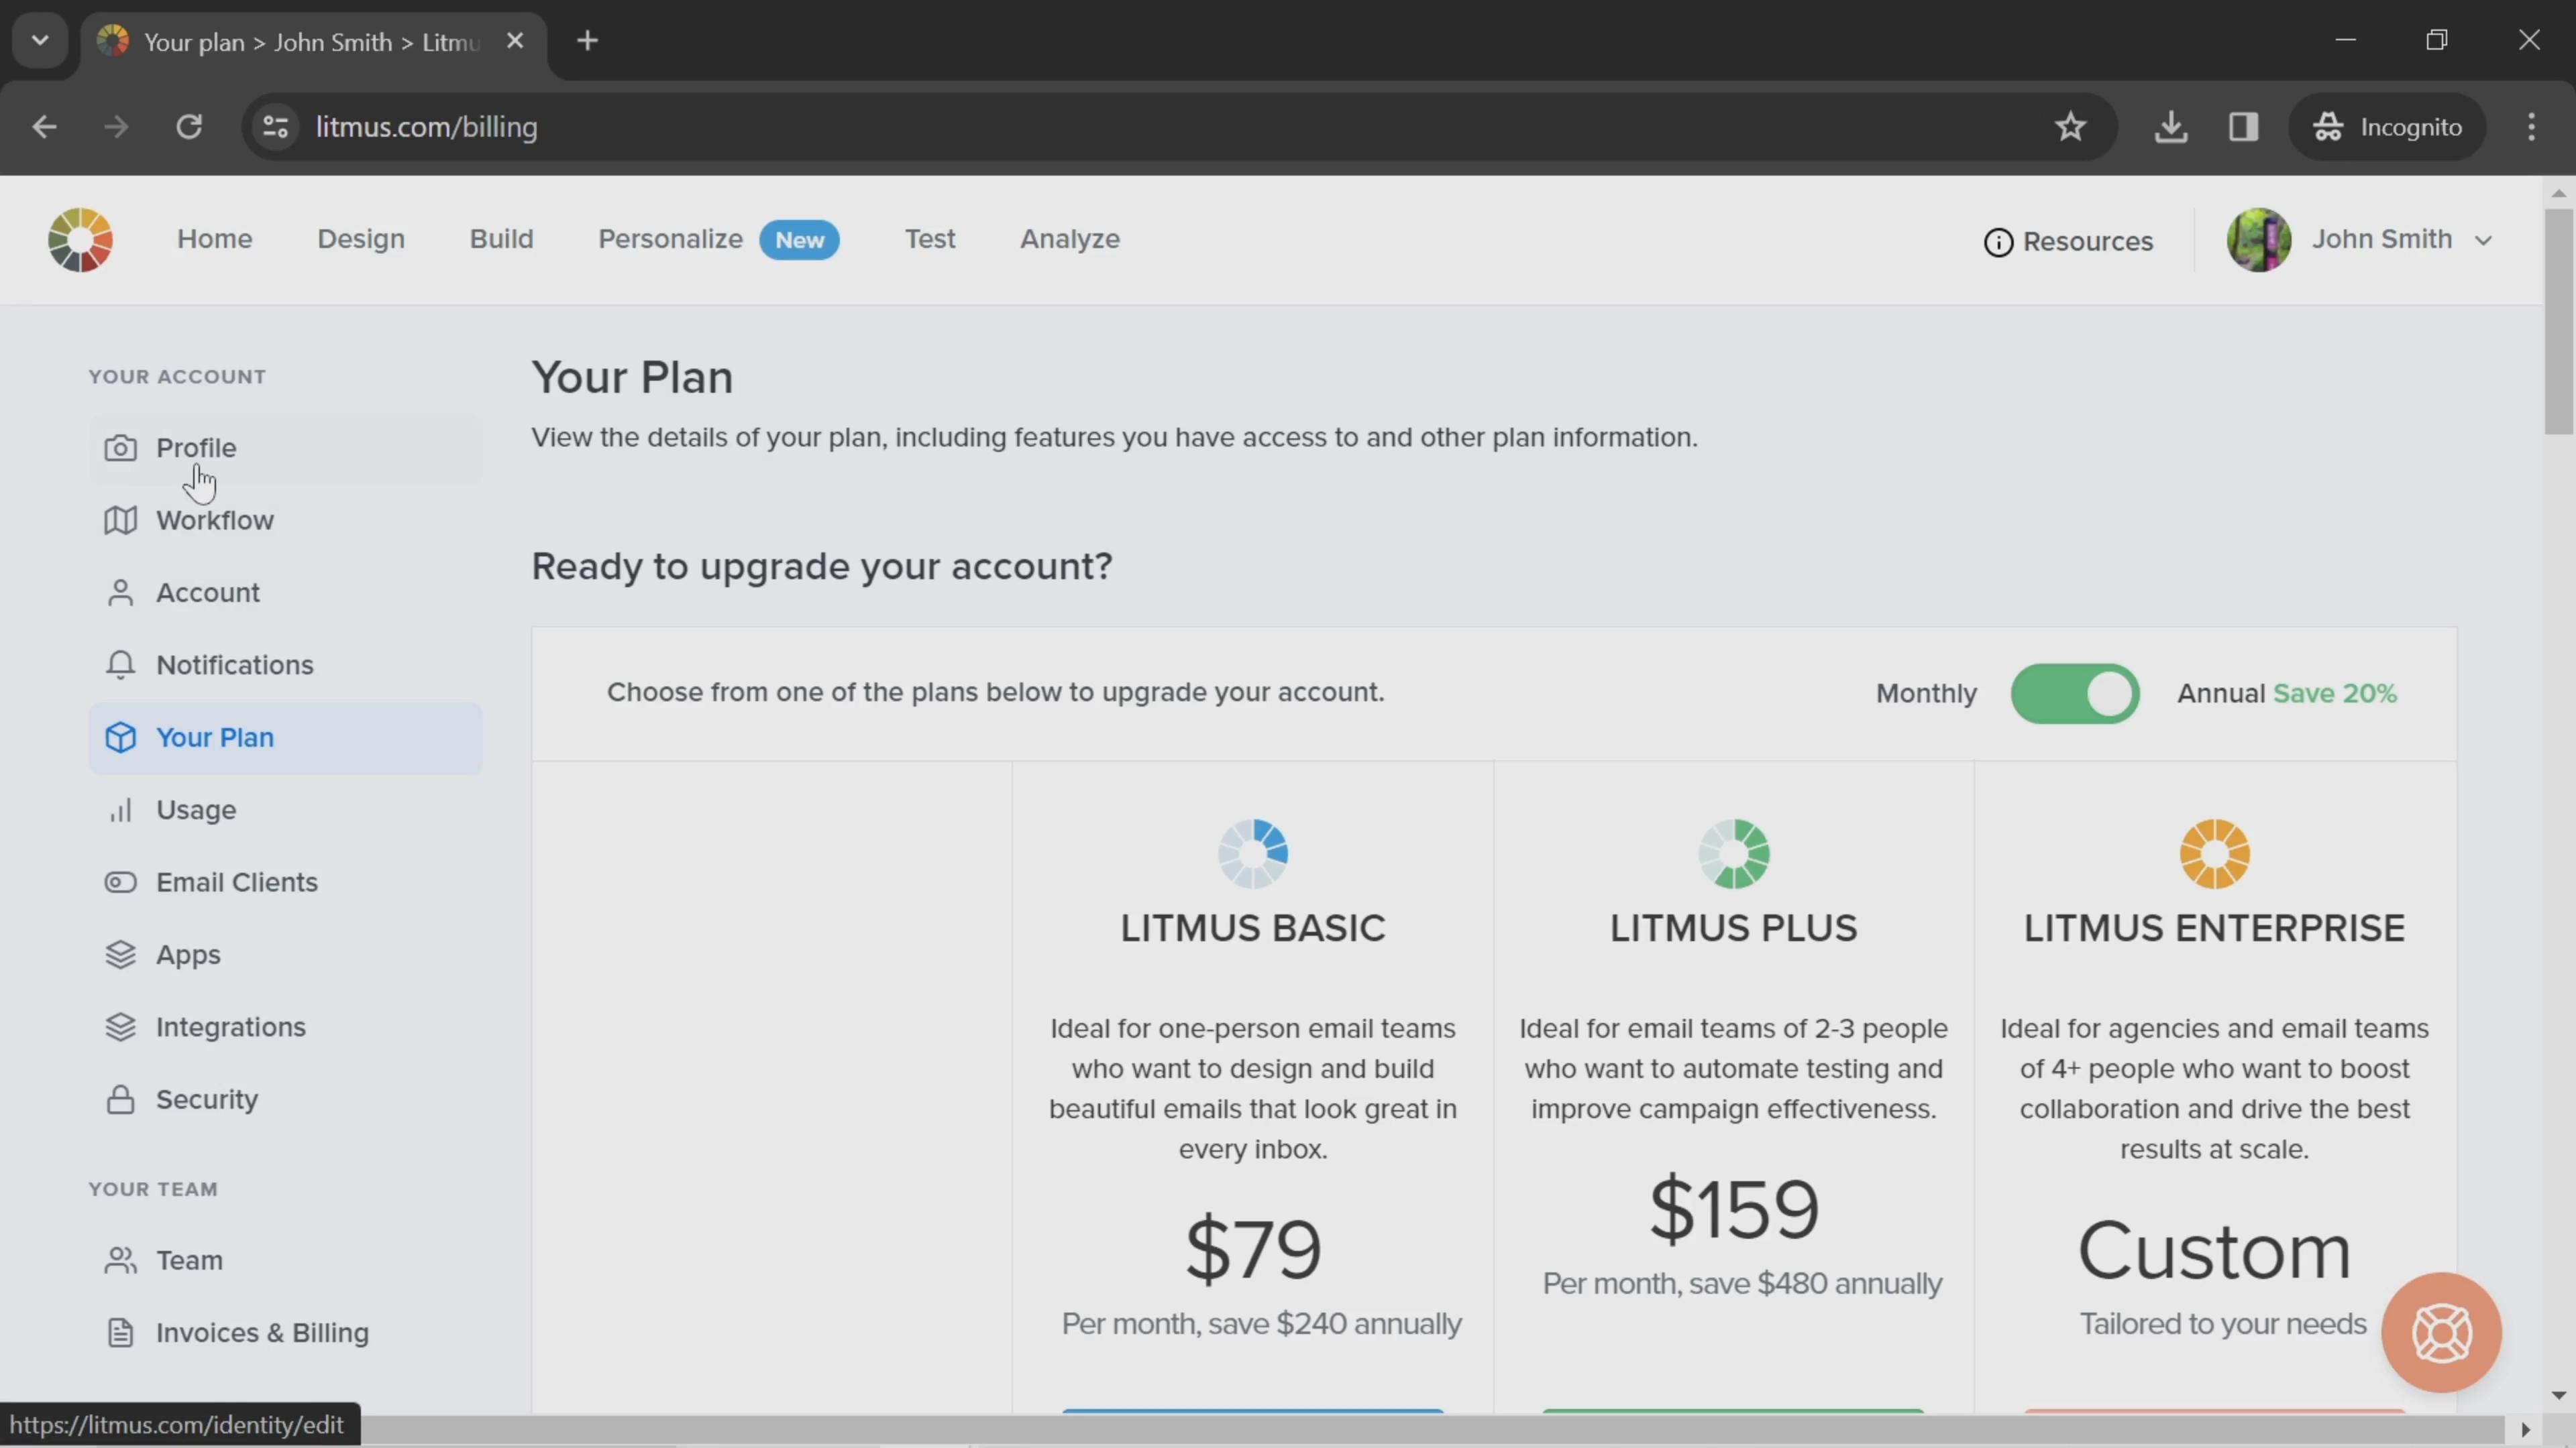Image resolution: width=2576 pixels, height=1448 pixels.
Task: Select the Apps icon in sidebar
Action: [119, 953]
